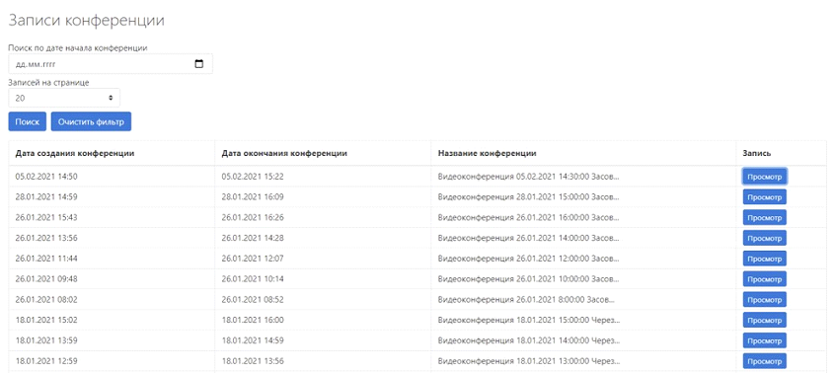The height and width of the screenshot is (373, 833).
Task: Select the Дата окончания конференции column header
Action: tap(284, 153)
